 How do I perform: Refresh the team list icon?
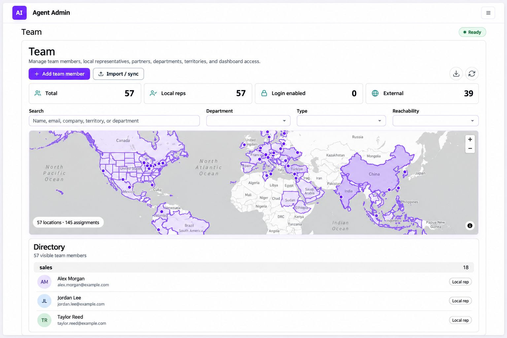pyautogui.click(x=472, y=74)
